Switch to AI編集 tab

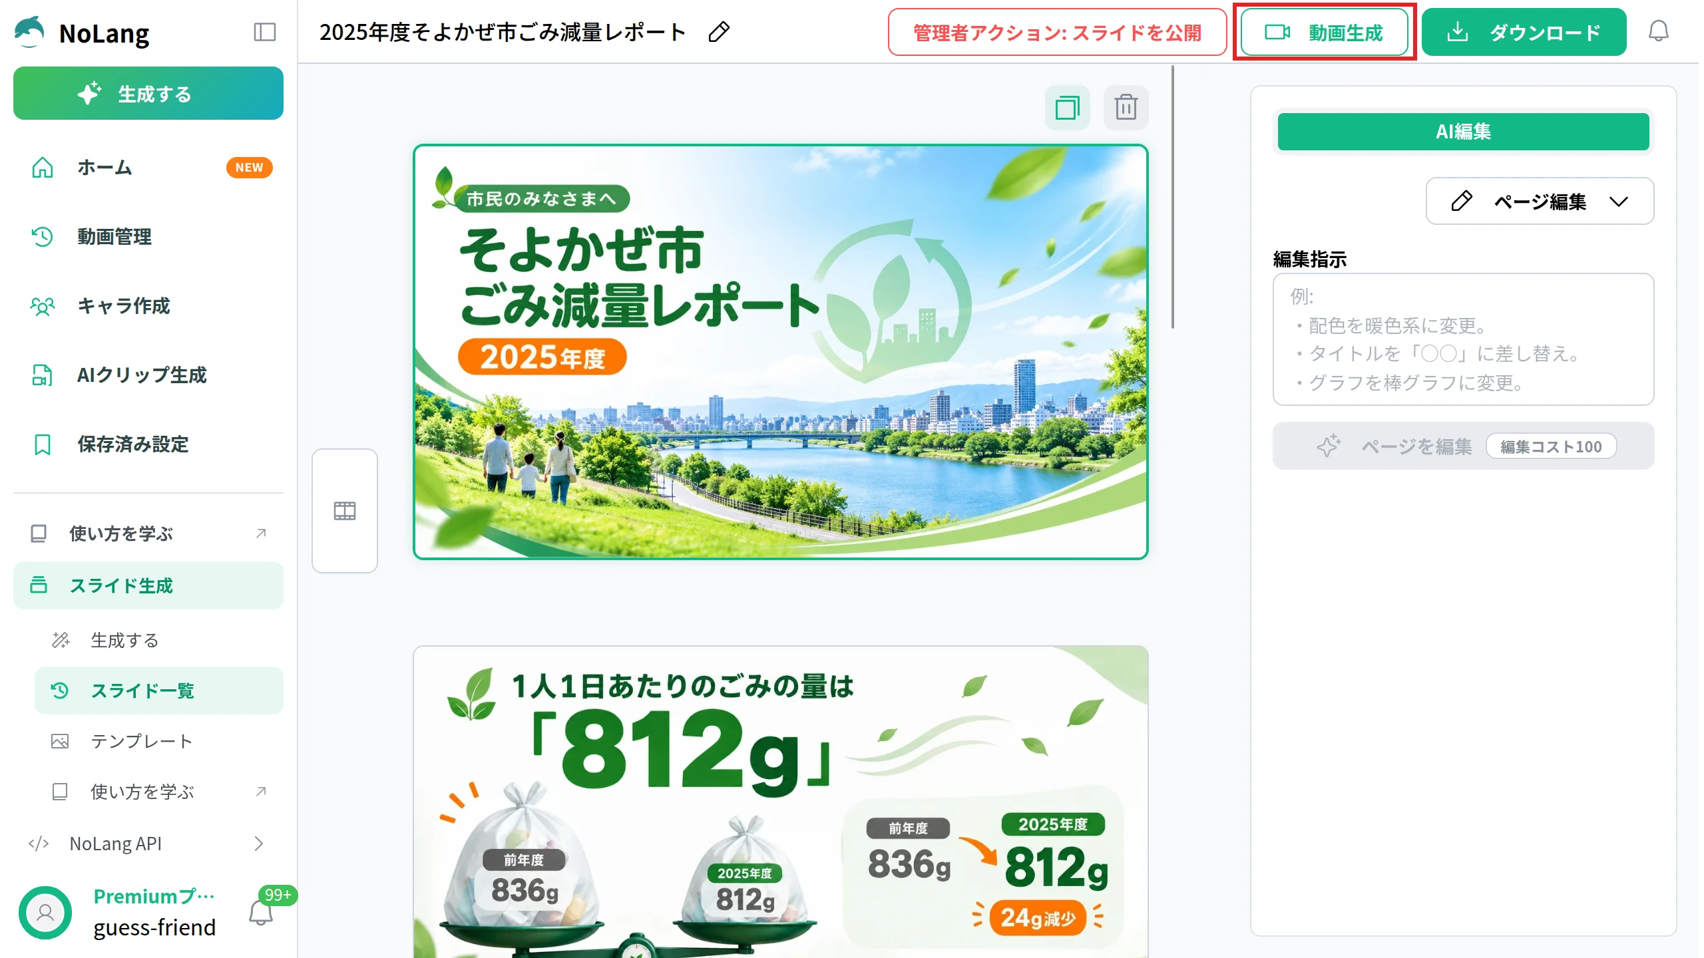1463,132
